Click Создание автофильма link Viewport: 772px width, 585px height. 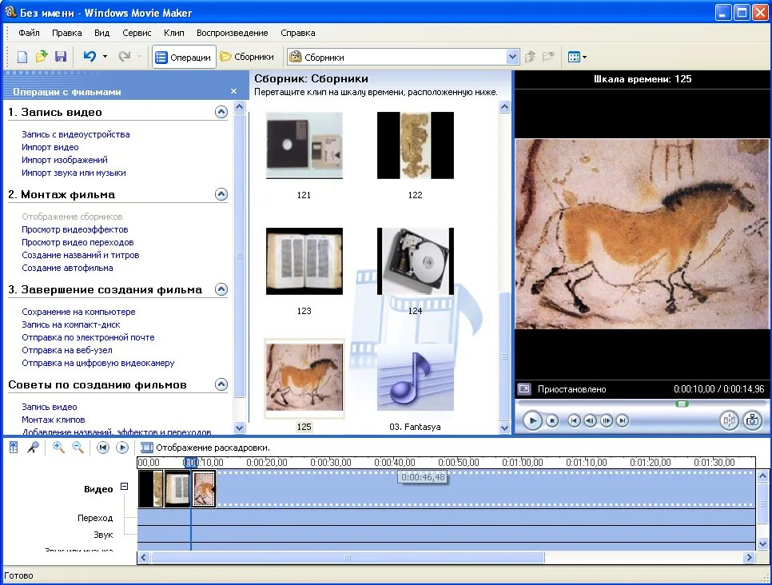[x=67, y=268]
